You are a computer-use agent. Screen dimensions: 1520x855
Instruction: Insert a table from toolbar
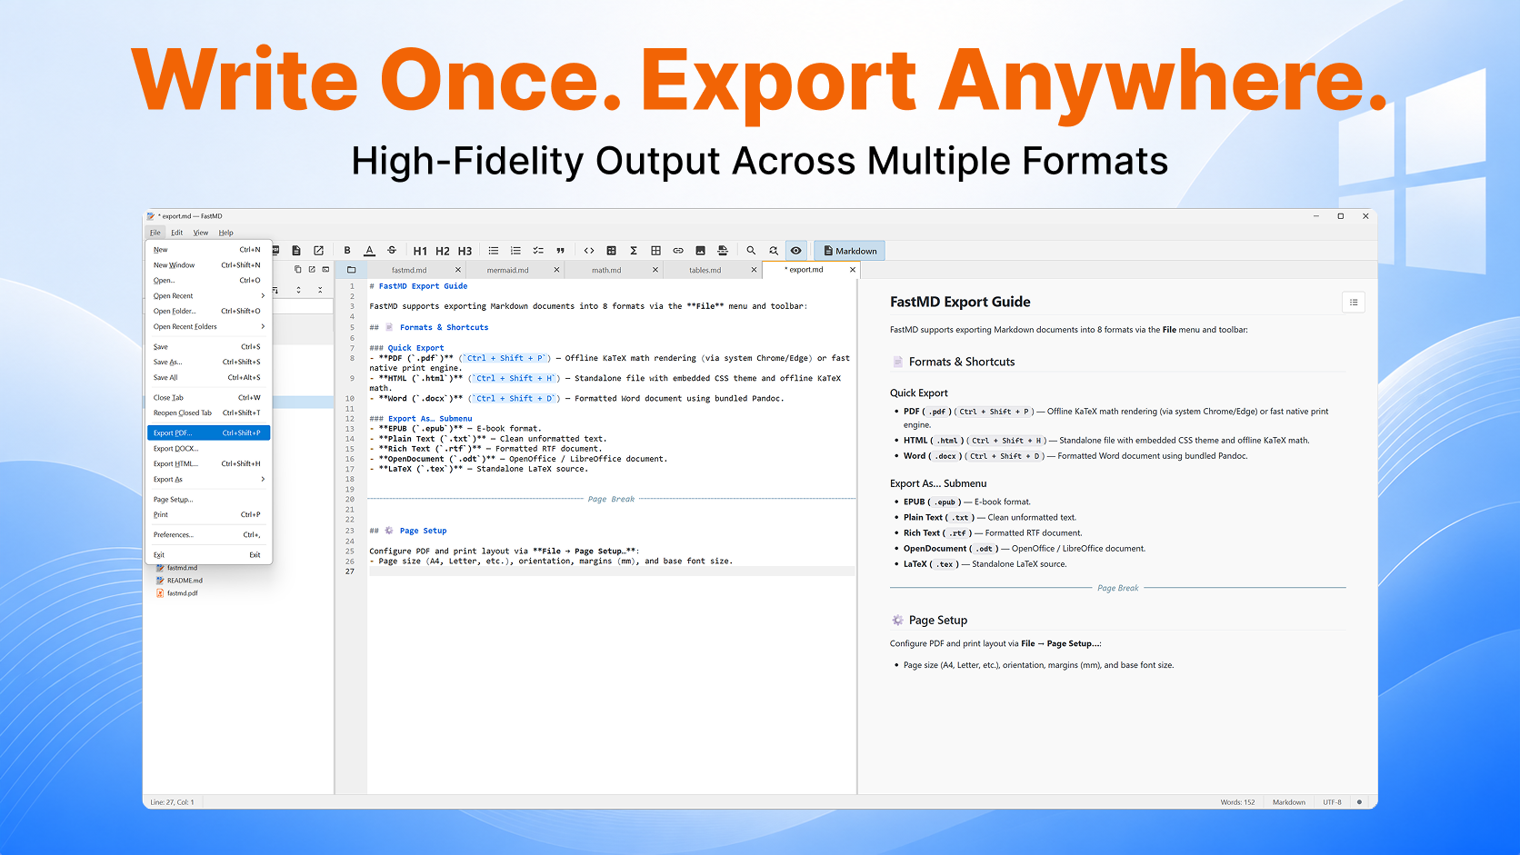[x=655, y=251]
